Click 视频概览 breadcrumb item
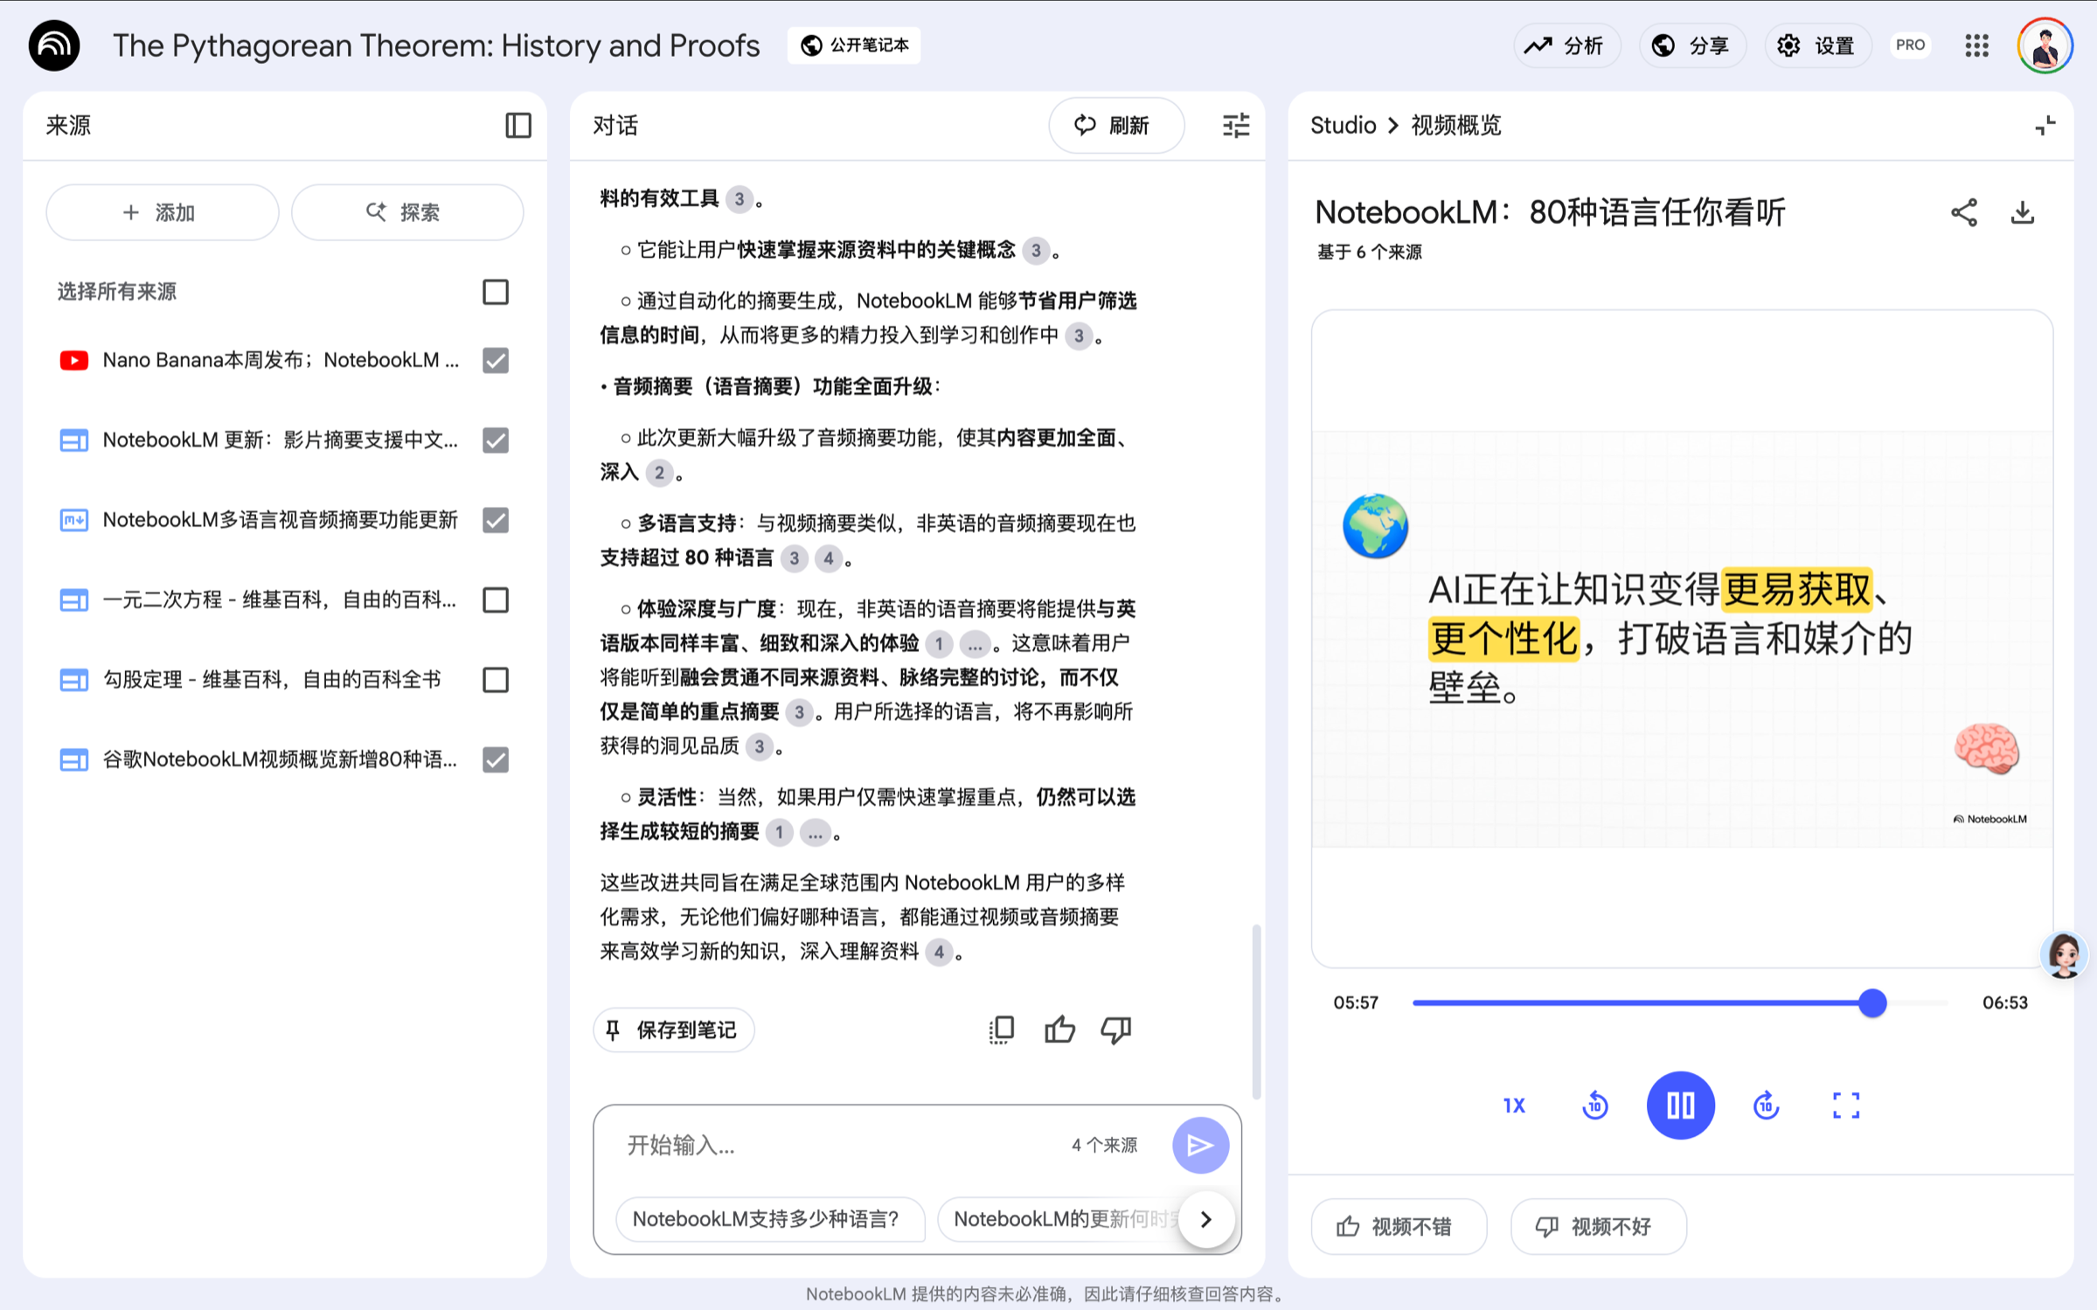Viewport: 2097px width, 1310px height. pos(1455,125)
